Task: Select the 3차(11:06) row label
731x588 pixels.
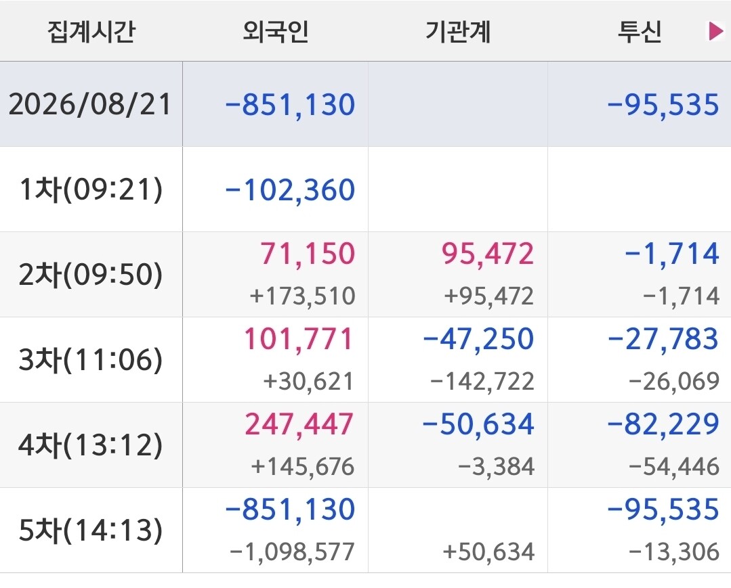Action: tap(91, 360)
